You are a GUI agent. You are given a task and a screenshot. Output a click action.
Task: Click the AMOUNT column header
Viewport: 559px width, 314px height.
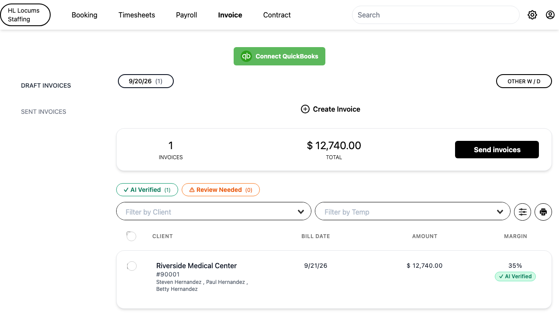coord(424,236)
